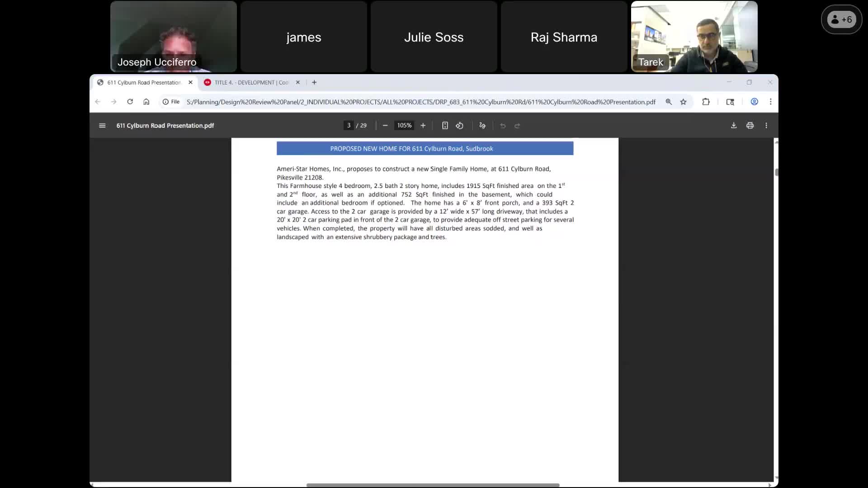Select the 611 Cylburn Road Presentation tab
Screen dimensions: 868x488
tap(144, 82)
